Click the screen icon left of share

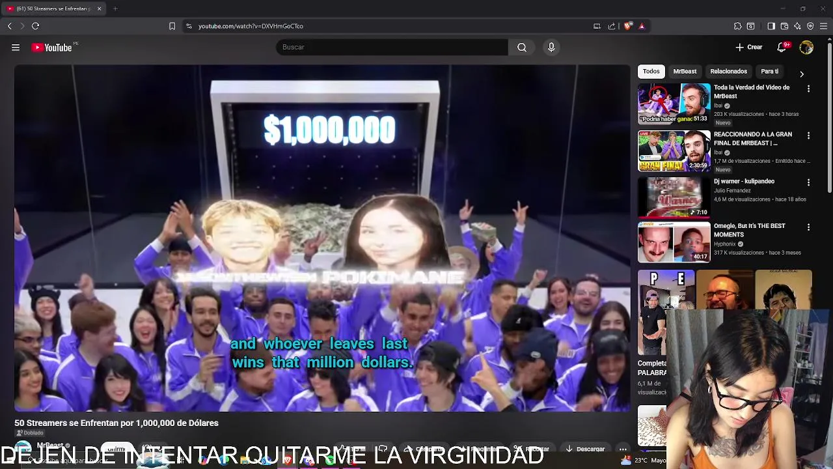597,26
